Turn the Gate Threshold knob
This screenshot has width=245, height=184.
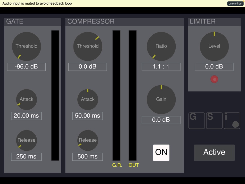tap(26, 46)
